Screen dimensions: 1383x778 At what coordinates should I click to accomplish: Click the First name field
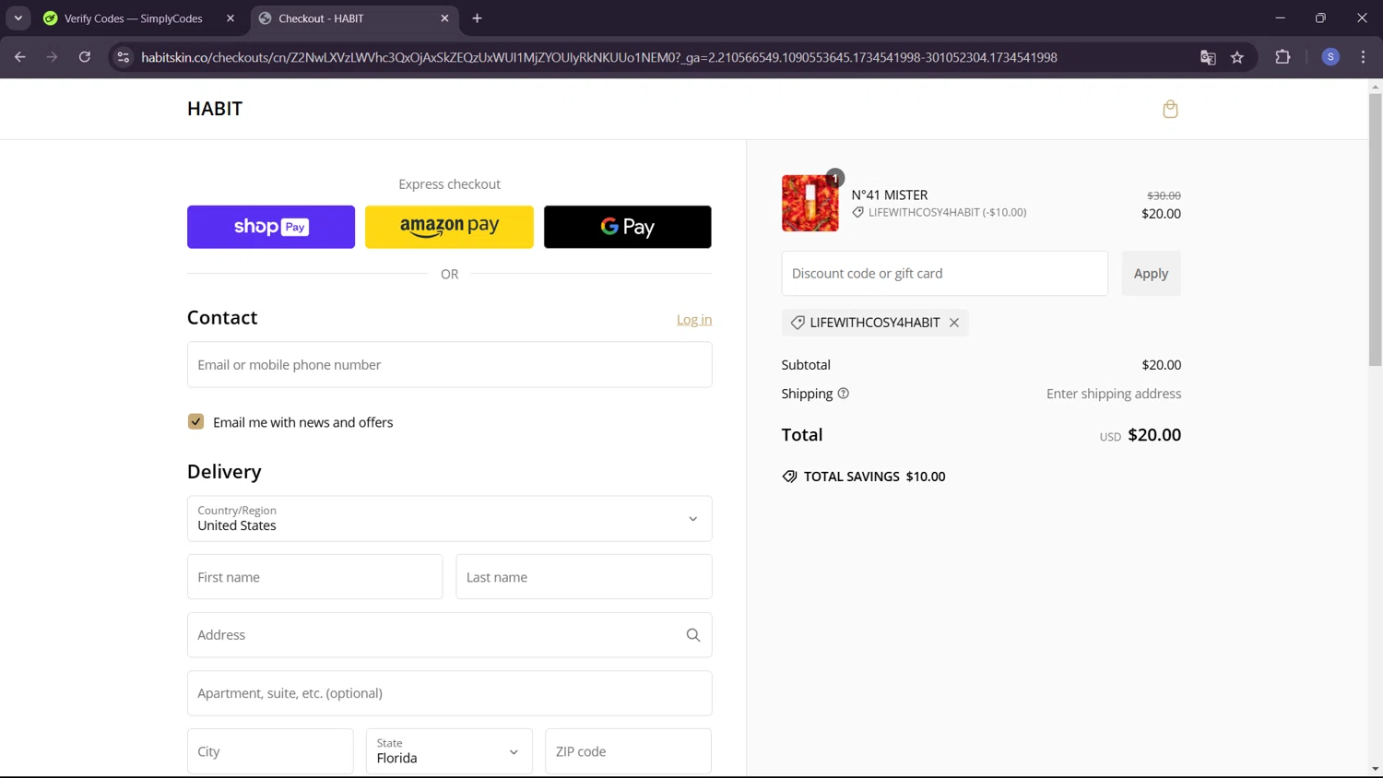314,577
